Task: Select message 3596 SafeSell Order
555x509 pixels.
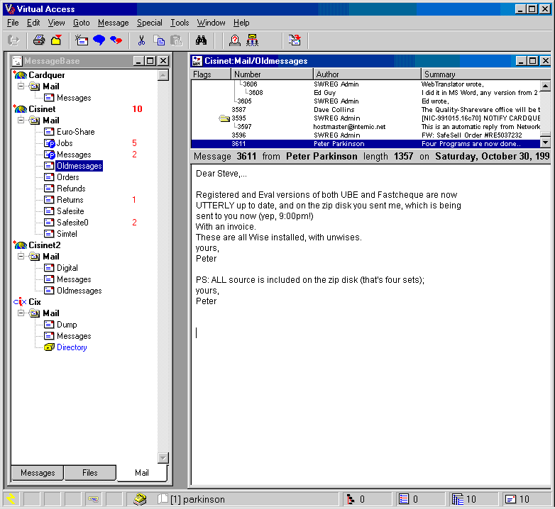Action: tap(366, 135)
